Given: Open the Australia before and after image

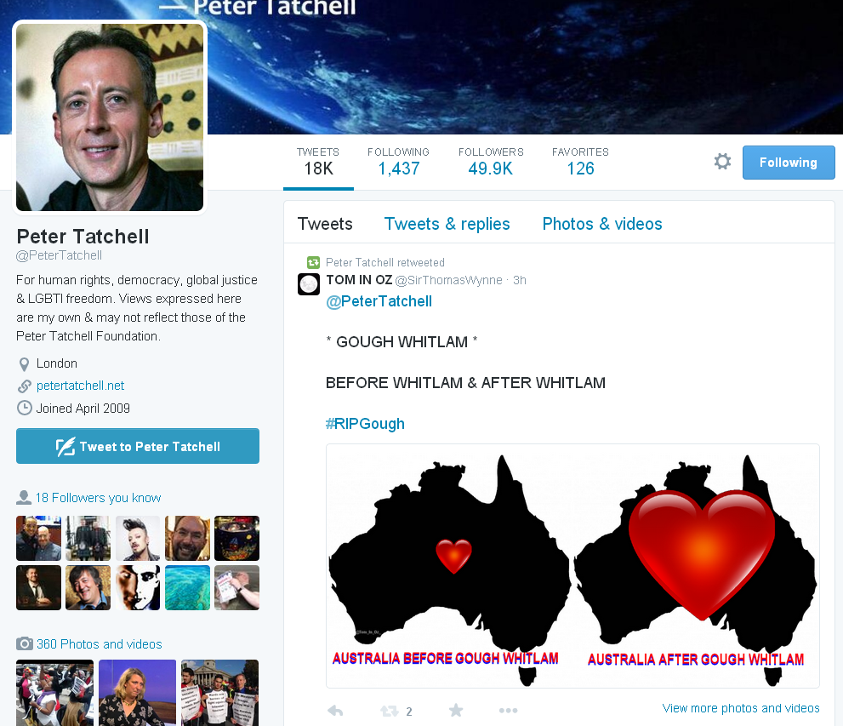Looking at the screenshot, I should [x=572, y=566].
